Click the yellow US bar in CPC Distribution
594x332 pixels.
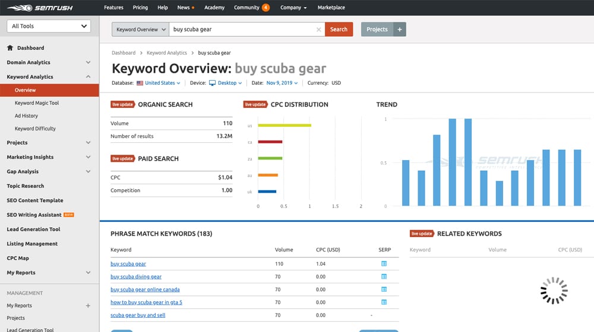285,125
